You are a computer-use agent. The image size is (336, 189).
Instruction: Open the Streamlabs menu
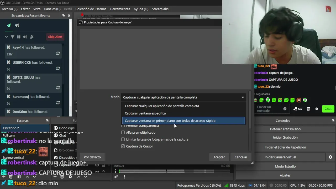click(160, 9)
